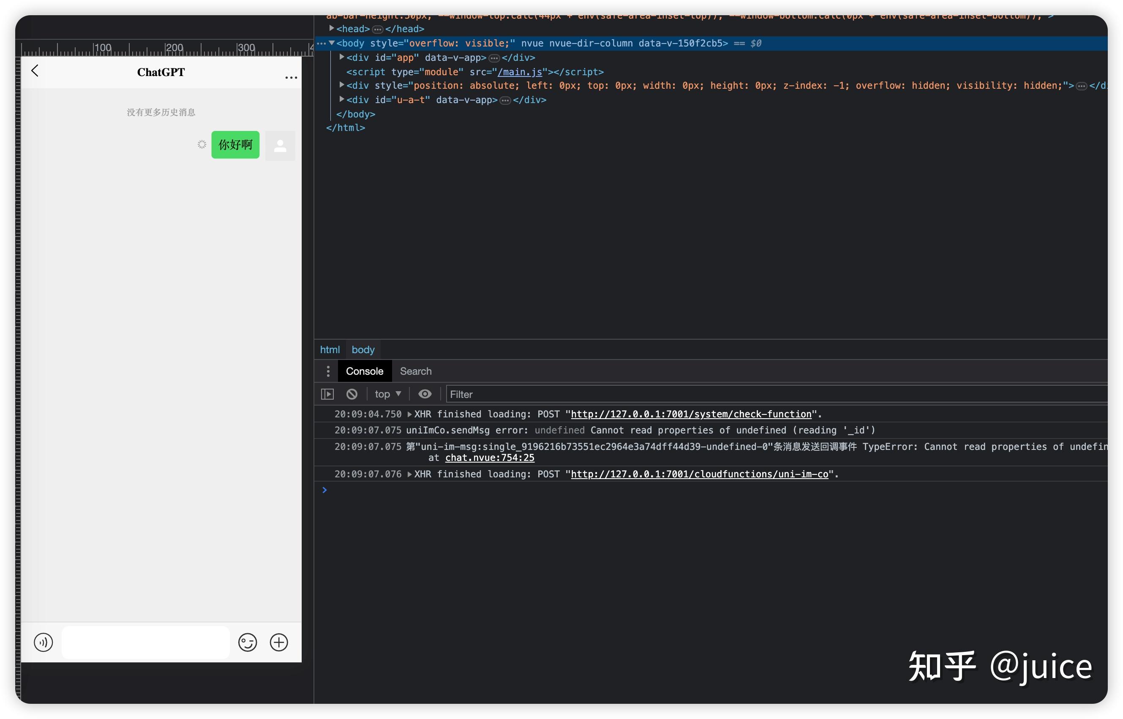Open the /main.js script link

click(520, 72)
